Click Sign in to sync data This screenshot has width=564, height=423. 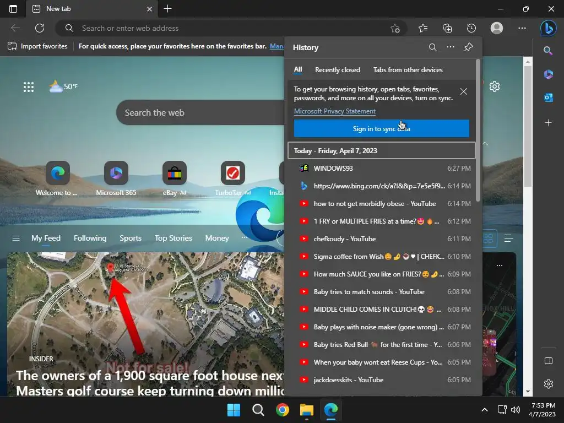(x=381, y=128)
